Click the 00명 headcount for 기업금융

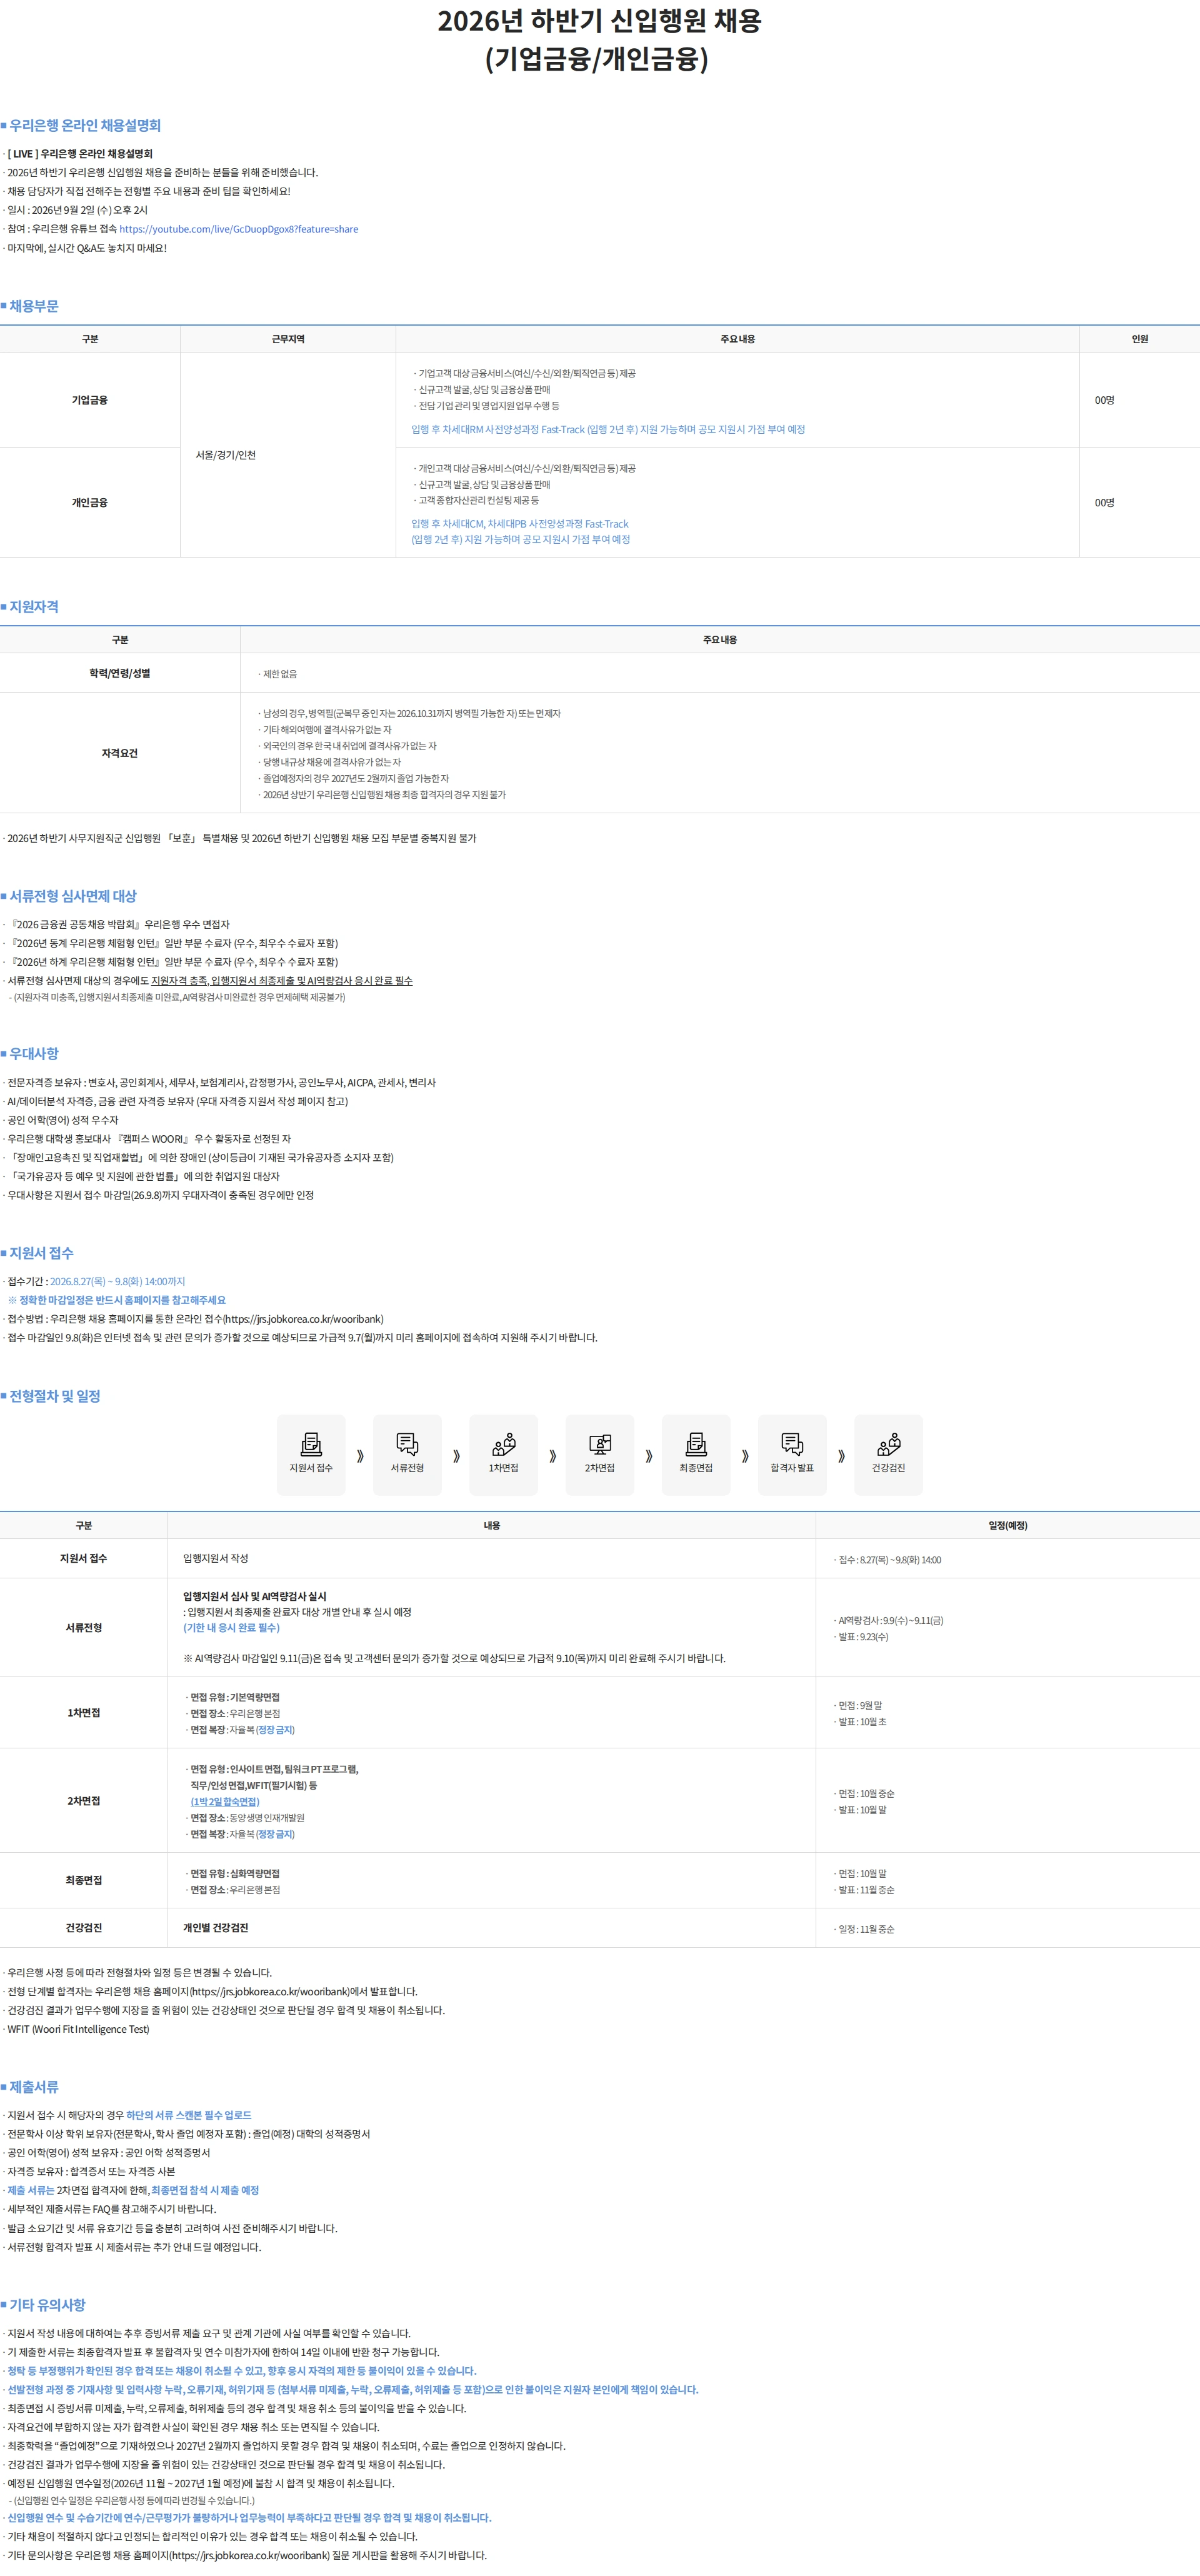click(1104, 400)
